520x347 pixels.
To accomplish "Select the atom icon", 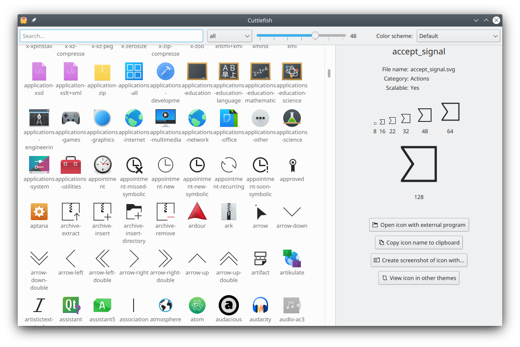I will pyautogui.click(x=197, y=305).
